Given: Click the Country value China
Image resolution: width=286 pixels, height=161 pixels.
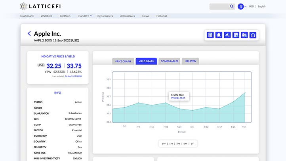Looking at the screenshot, I should click(78, 142).
